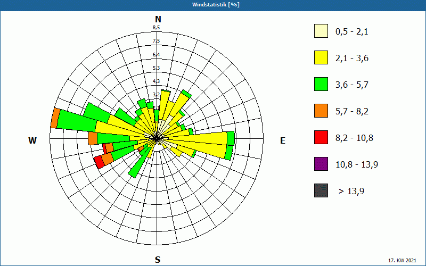Click the legend label '8,2 - 10,8'
Screen dimensions: 426x266
[x=354, y=138]
